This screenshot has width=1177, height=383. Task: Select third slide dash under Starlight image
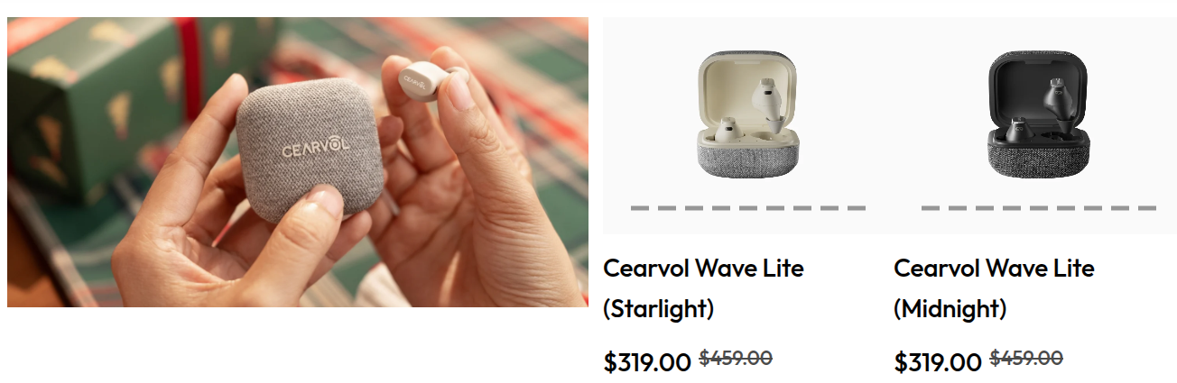(x=694, y=208)
